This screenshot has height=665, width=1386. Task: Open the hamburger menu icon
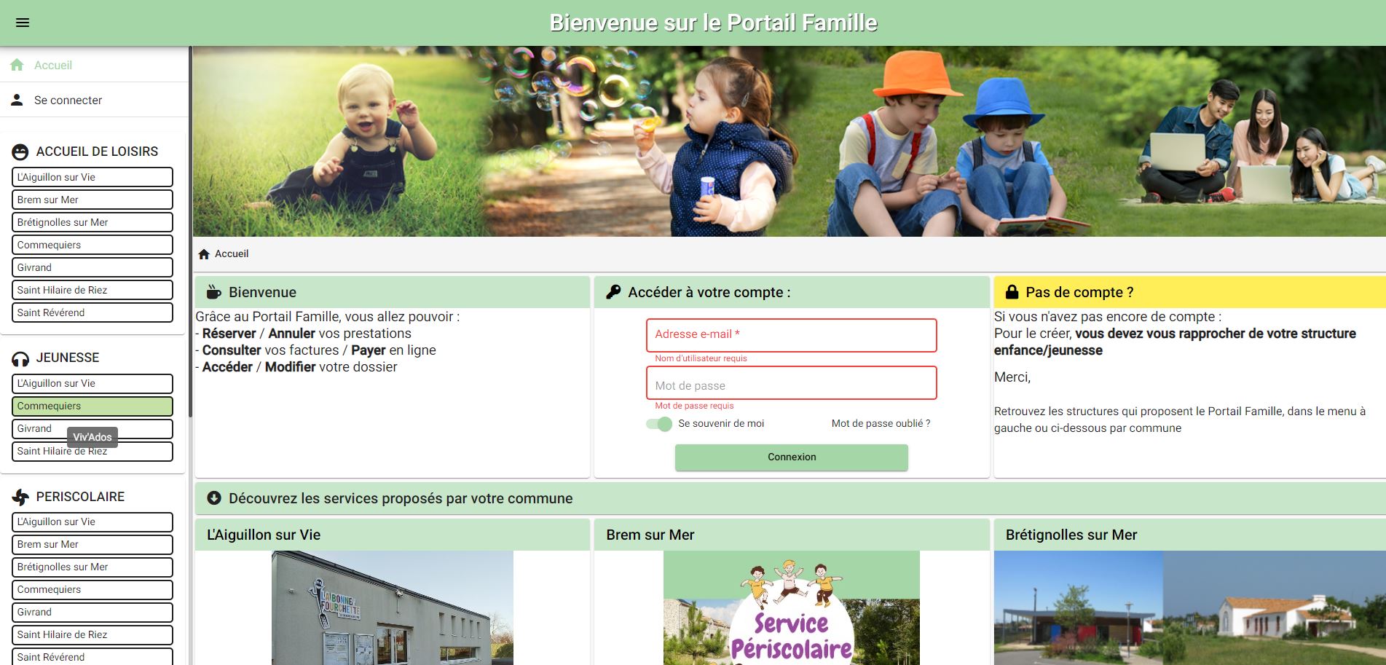23,23
